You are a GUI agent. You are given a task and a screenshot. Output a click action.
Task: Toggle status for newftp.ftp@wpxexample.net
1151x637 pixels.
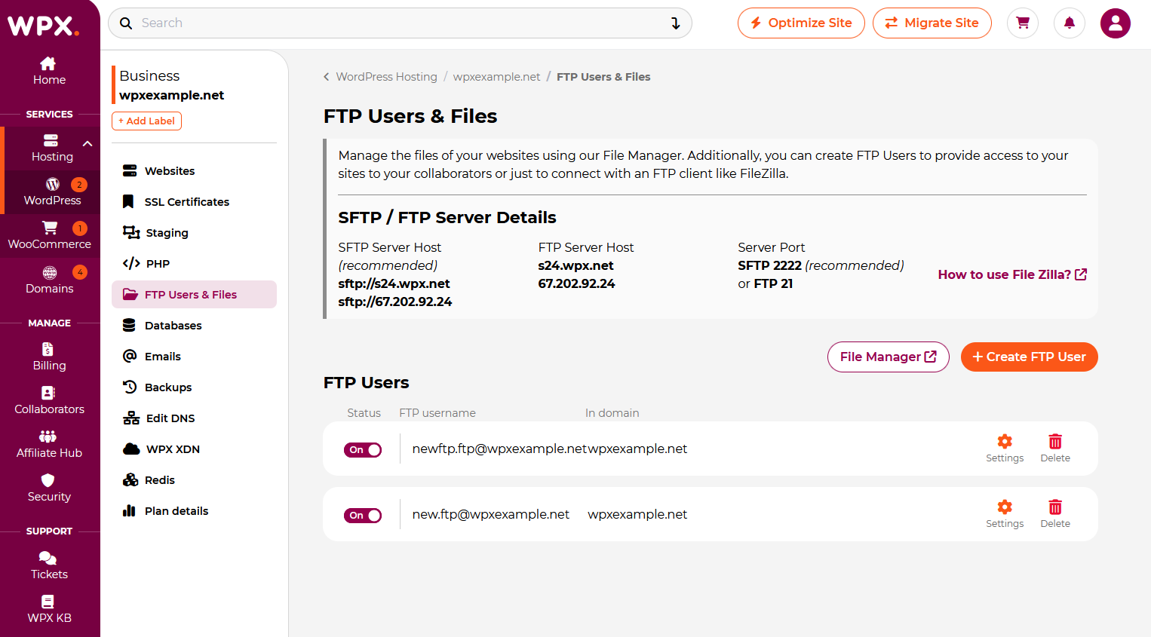(x=363, y=450)
